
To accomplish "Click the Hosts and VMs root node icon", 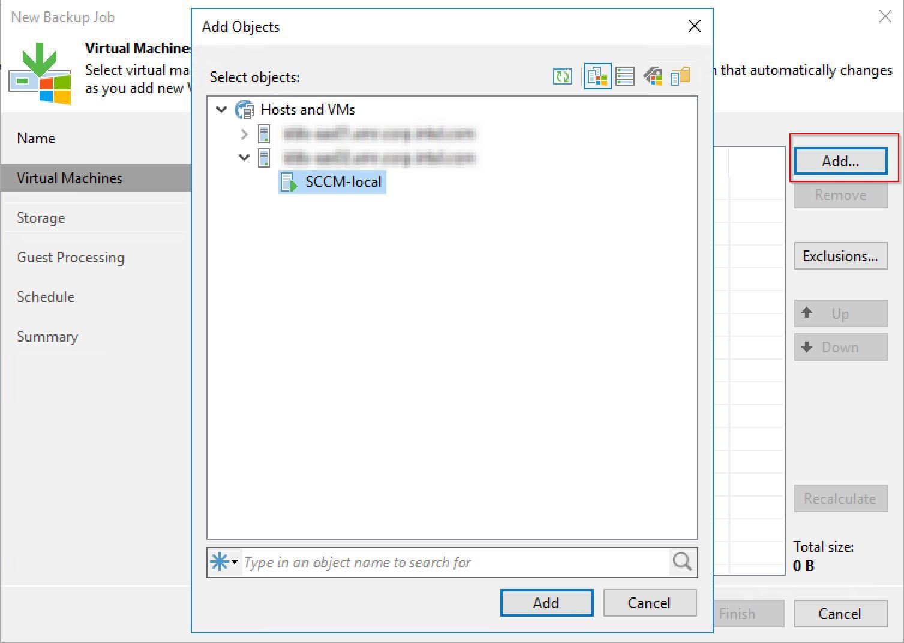I will tap(245, 109).
